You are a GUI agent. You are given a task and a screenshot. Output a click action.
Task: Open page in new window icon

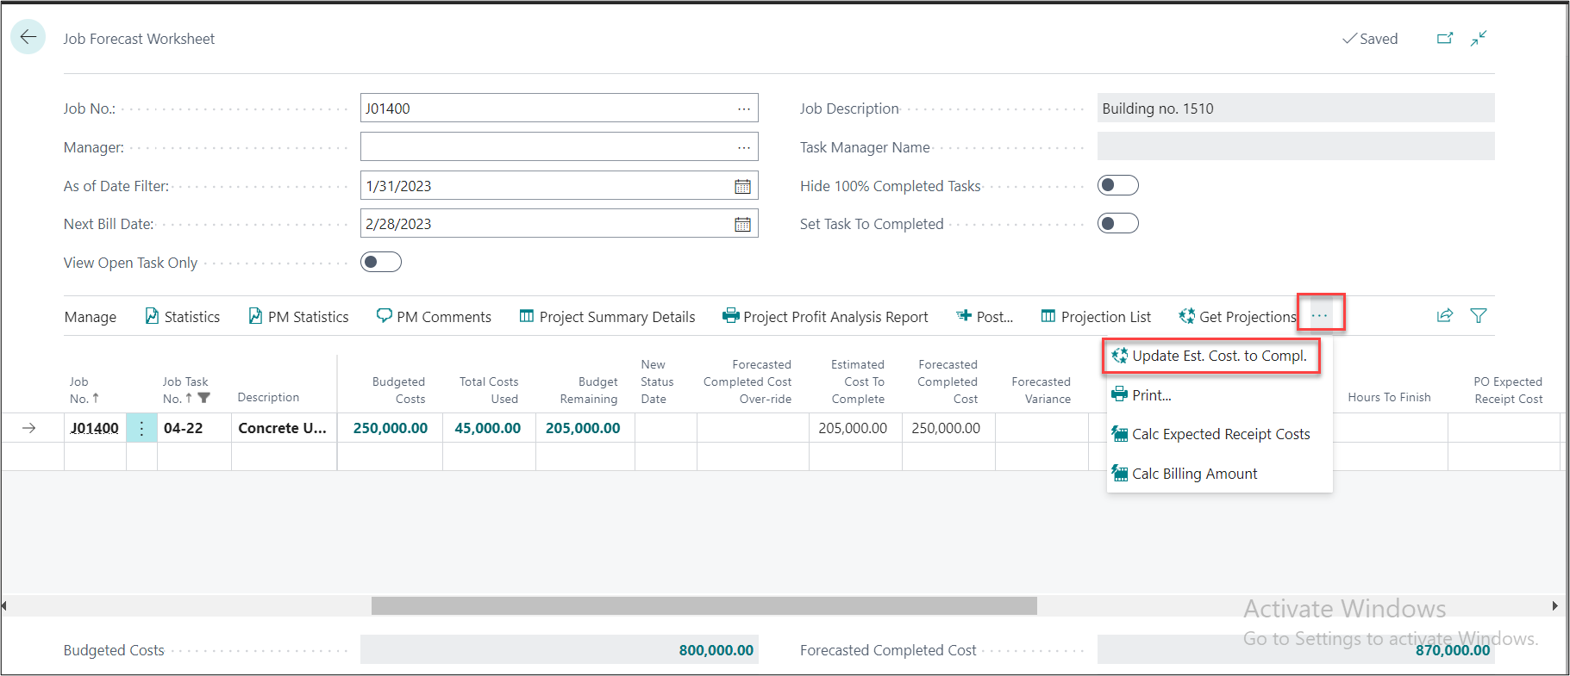pos(1445,39)
